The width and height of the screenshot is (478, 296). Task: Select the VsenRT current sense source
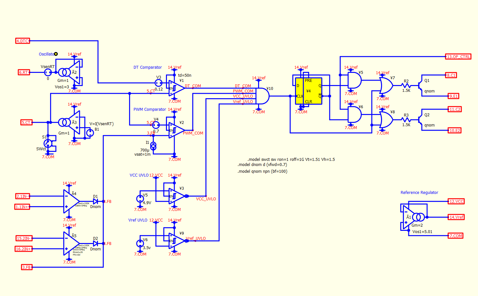48,73
